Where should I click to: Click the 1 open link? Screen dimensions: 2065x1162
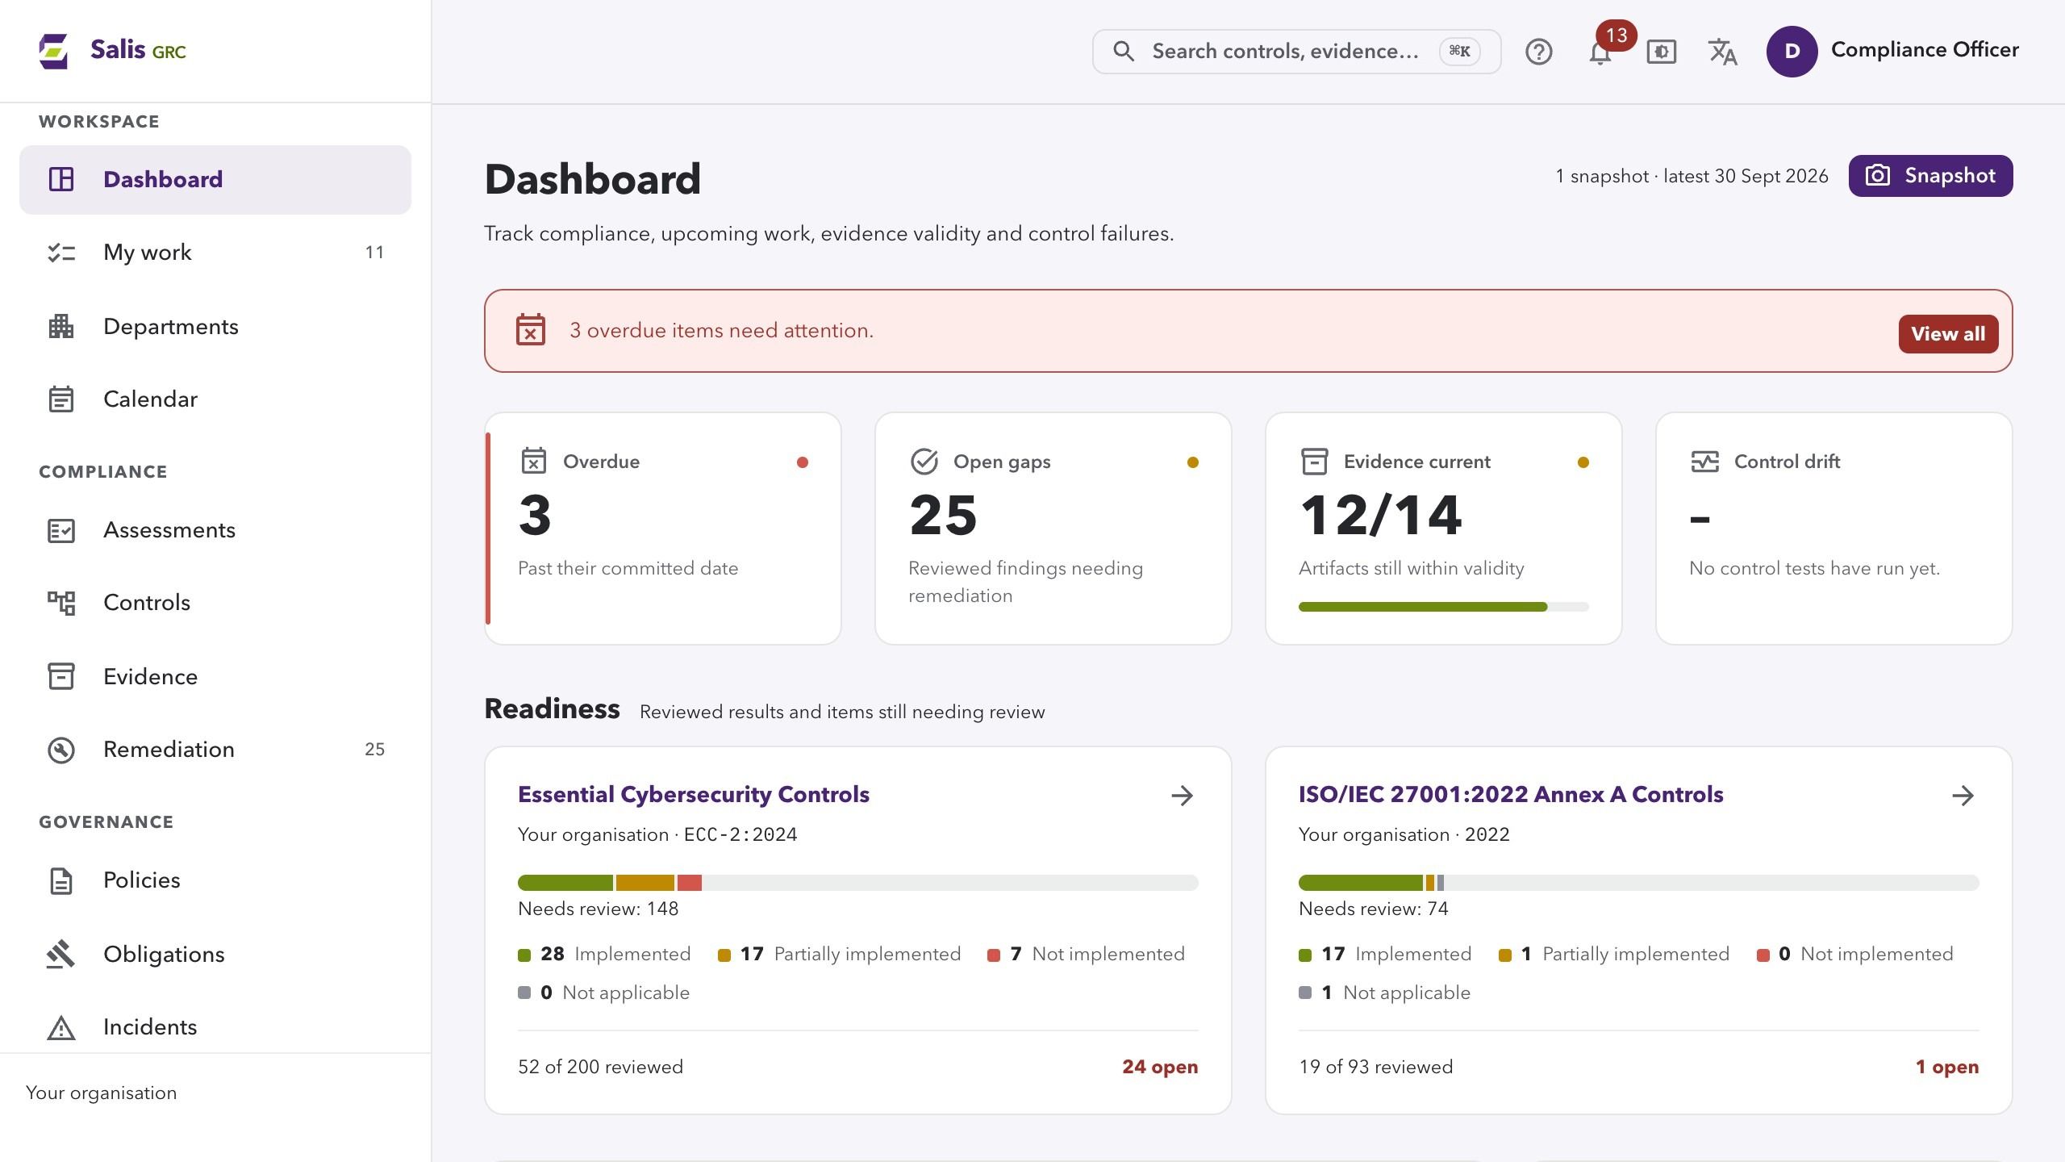[1947, 1067]
